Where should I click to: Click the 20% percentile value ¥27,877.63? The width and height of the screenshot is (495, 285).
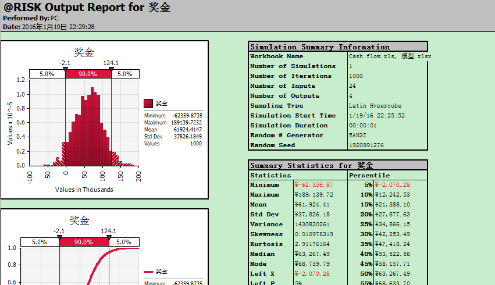pyautogui.click(x=393, y=214)
